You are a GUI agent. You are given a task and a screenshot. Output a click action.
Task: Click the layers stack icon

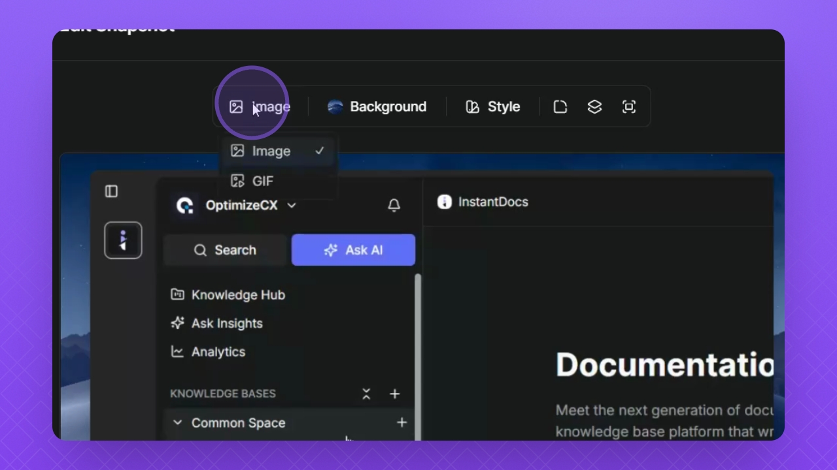[594, 107]
